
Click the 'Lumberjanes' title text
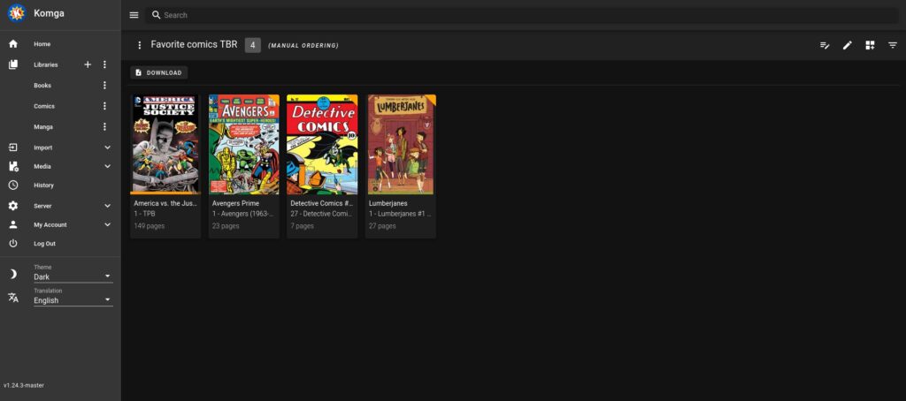(x=388, y=203)
